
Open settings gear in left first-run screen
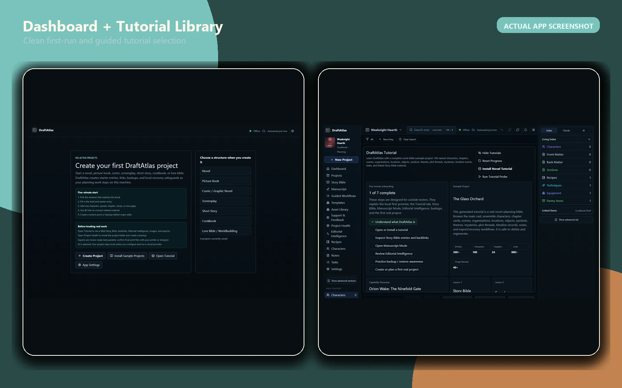click(292, 131)
